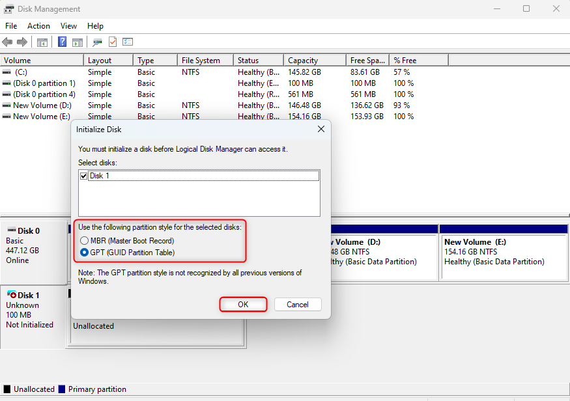The width and height of the screenshot is (570, 401).
Task: Sort by the Type column header
Action: click(156, 61)
